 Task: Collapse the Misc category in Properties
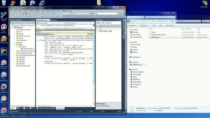[x=97, y=29]
